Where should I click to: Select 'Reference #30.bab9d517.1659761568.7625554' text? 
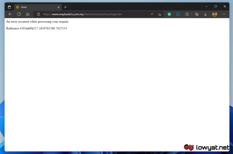coord(36,28)
